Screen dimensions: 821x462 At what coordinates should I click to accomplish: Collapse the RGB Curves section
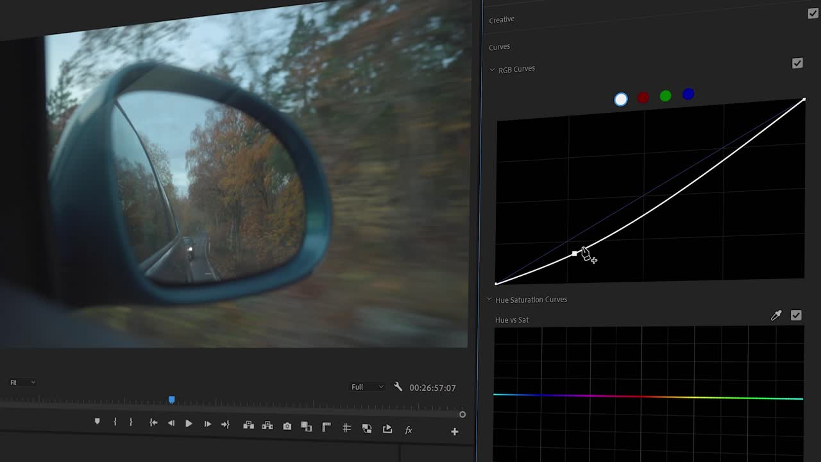tap(492, 69)
